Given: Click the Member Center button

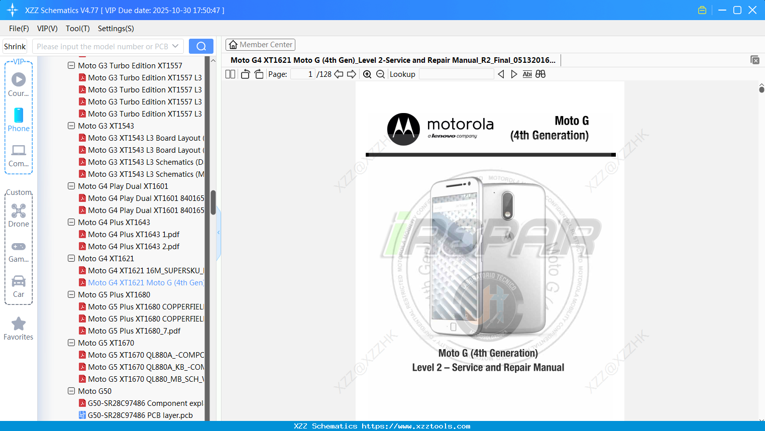Looking at the screenshot, I should pos(260,44).
